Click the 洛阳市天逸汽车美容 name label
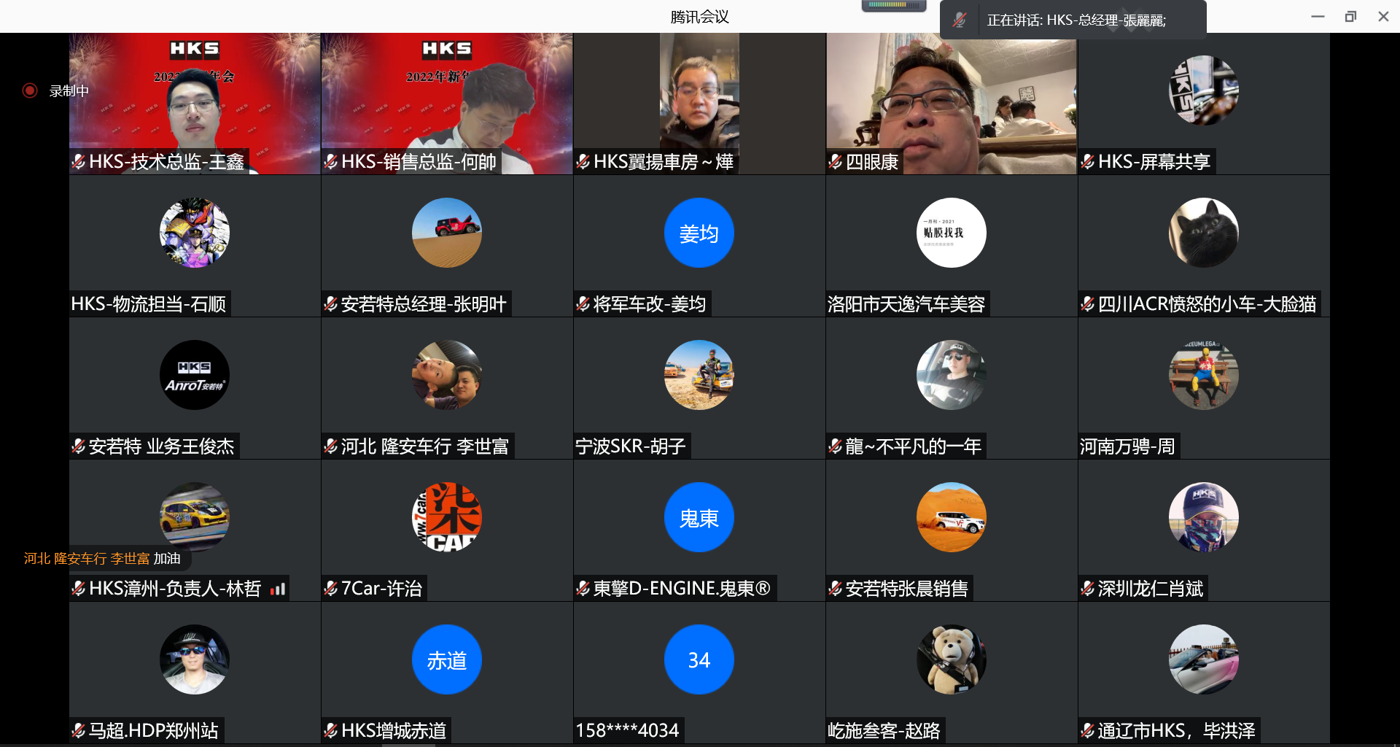The image size is (1400, 747). point(906,303)
